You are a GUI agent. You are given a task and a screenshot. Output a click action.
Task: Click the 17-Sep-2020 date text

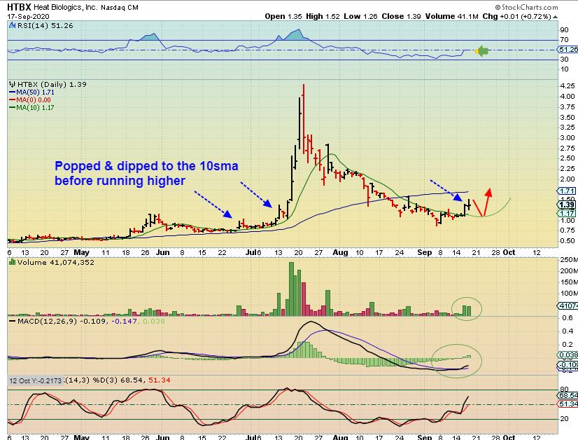[28, 17]
